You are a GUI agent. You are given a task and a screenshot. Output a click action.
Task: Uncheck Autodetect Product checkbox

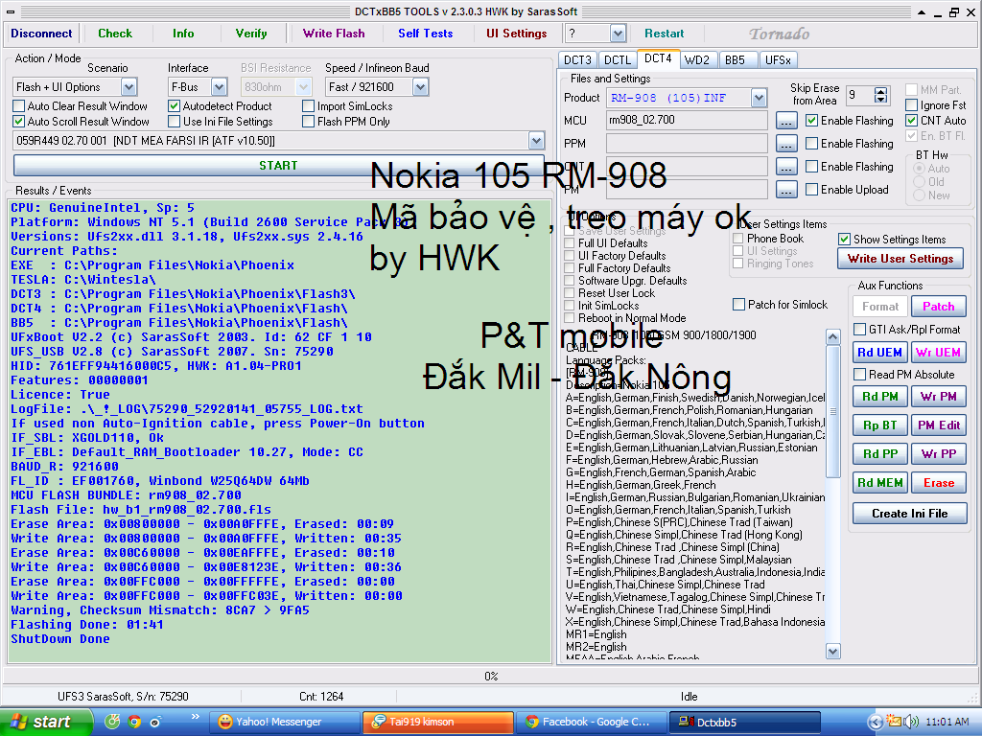[175, 105]
